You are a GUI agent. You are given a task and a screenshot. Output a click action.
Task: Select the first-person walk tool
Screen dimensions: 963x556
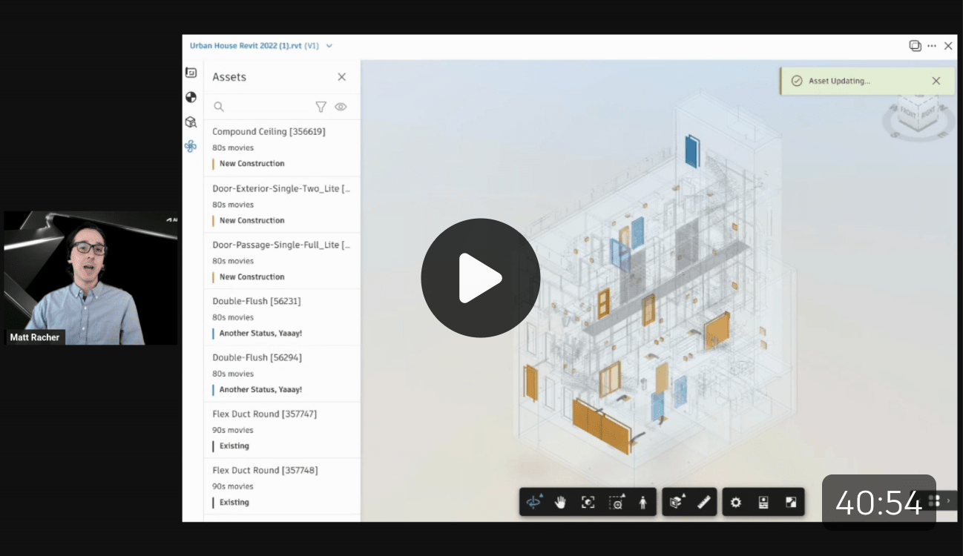tap(642, 502)
